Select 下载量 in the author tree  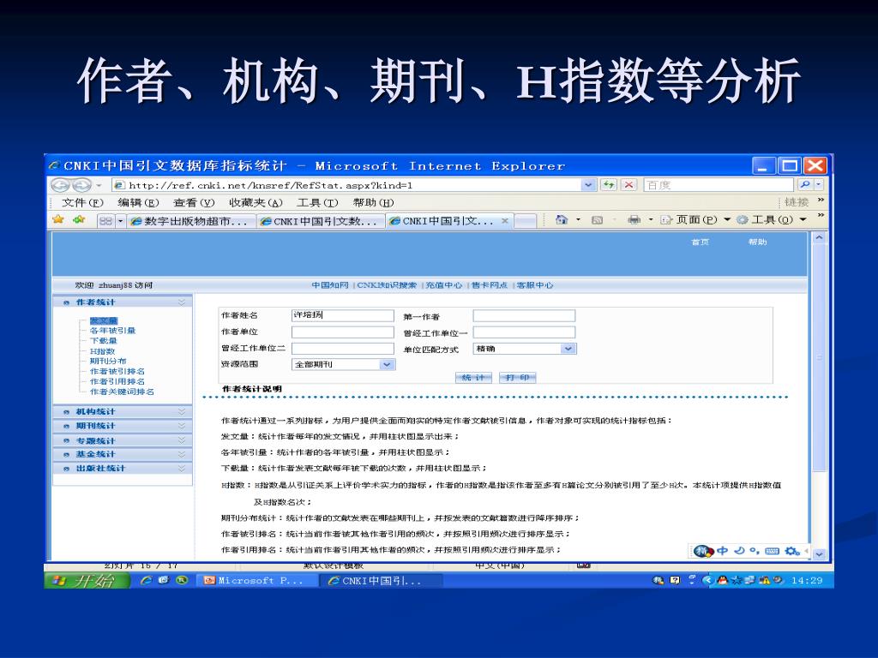(x=104, y=341)
